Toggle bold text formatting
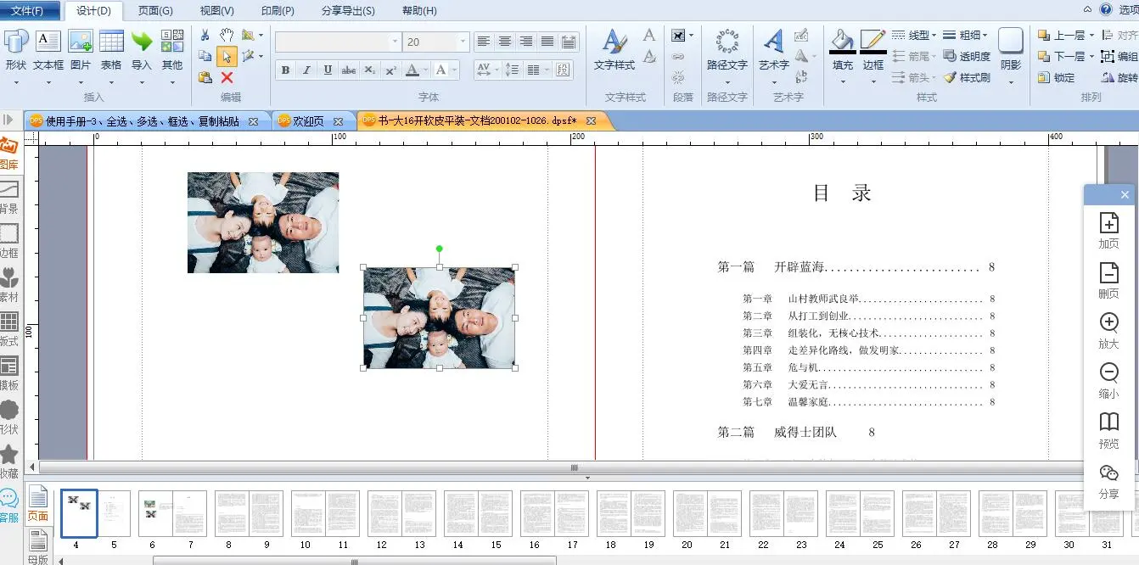 [285, 70]
